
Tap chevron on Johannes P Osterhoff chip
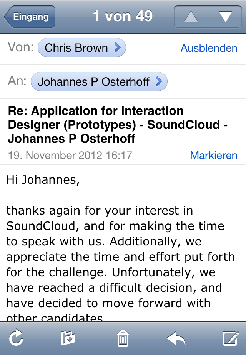pyautogui.click(x=158, y=82)
